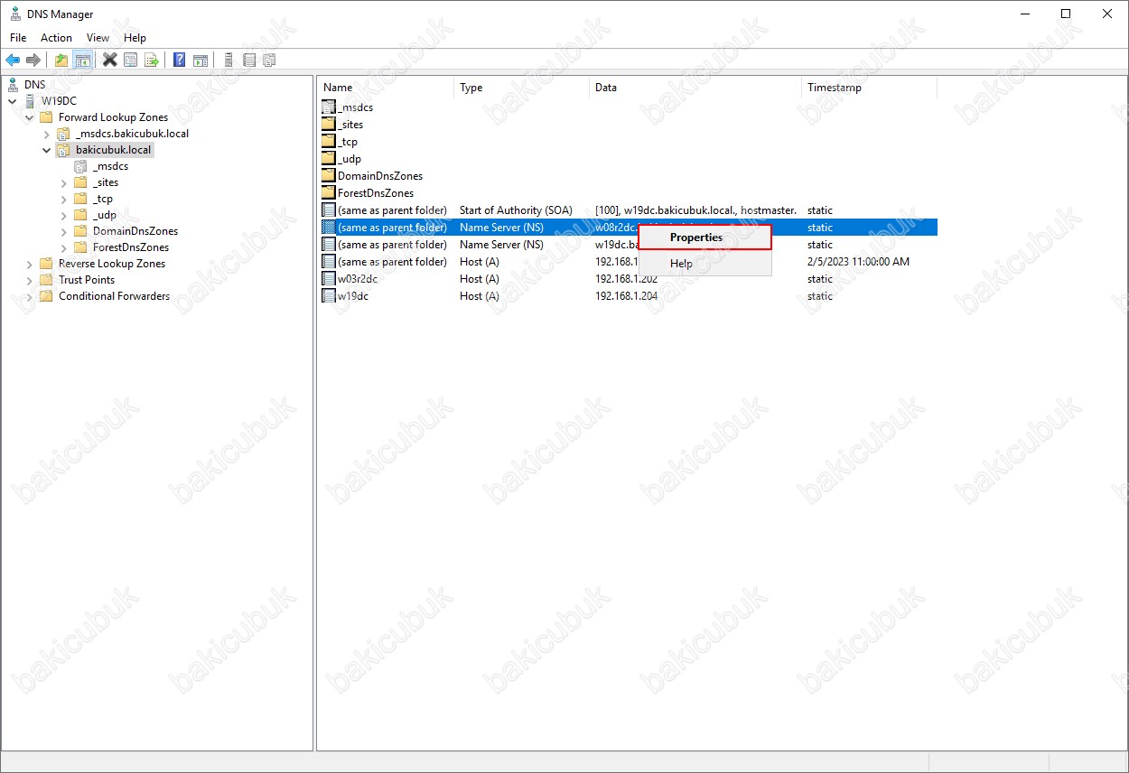Image resolution: width=1129 pixels, height=773 pixels.
Task: Click the New Server tower icon
Action: [x=229, y=61]
